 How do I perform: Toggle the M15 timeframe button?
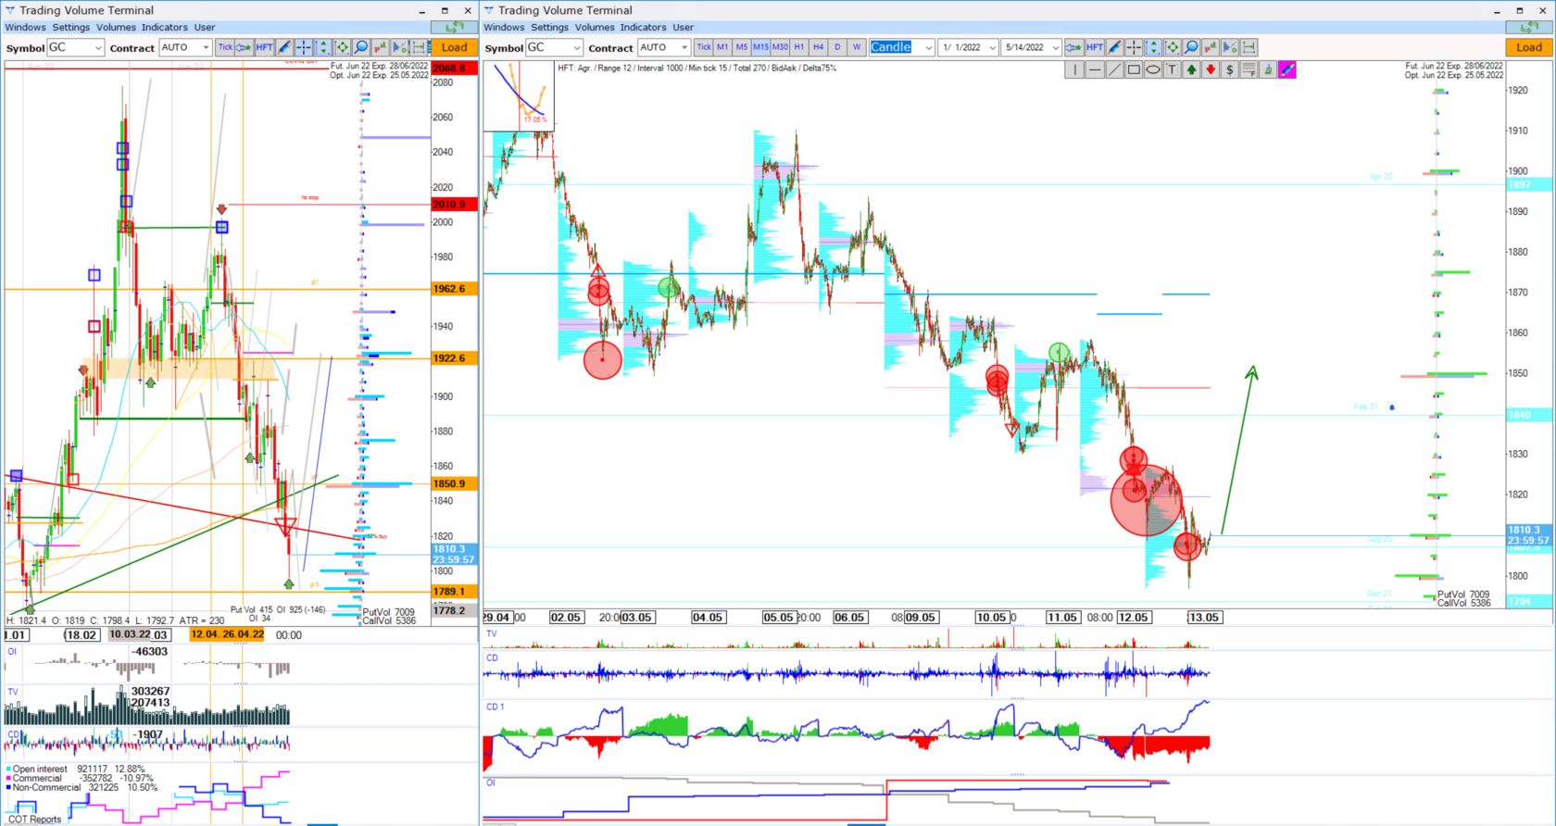click(760, 47)
